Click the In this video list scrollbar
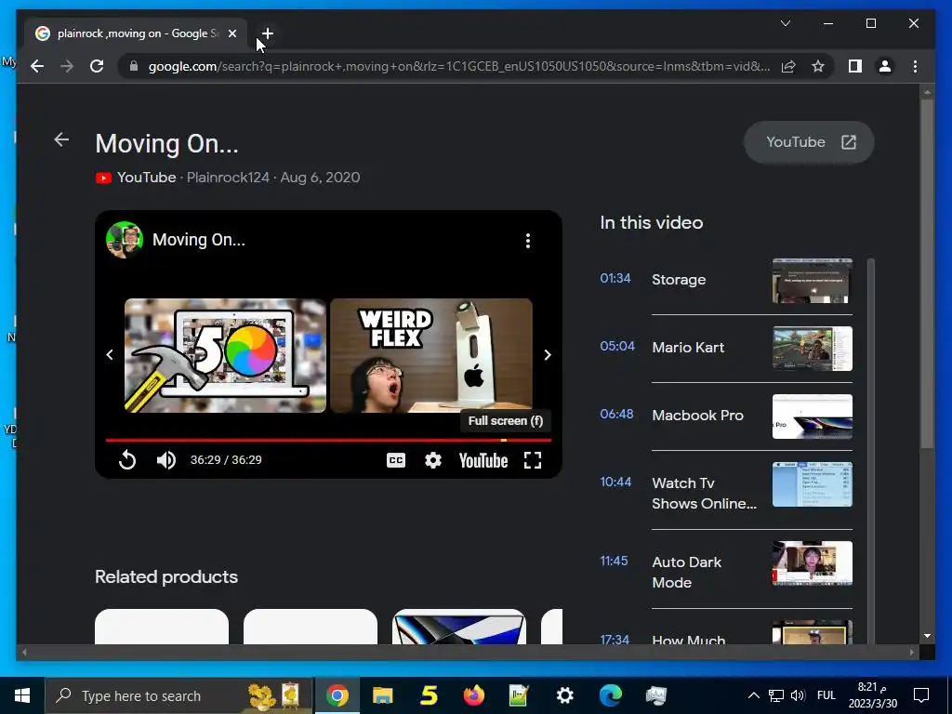Screen dimensions: 952x714 click(870, 451)
